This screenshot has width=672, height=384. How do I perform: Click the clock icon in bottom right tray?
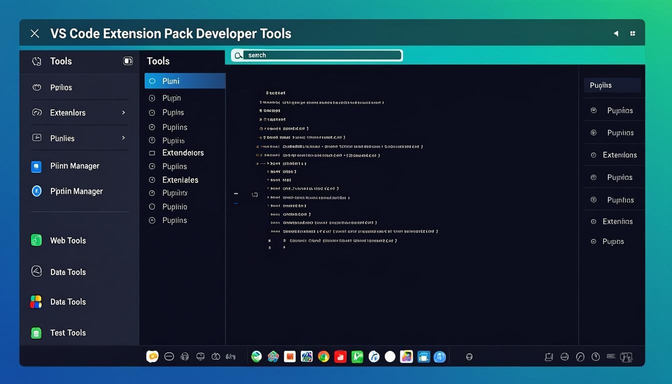coord(595,357)
